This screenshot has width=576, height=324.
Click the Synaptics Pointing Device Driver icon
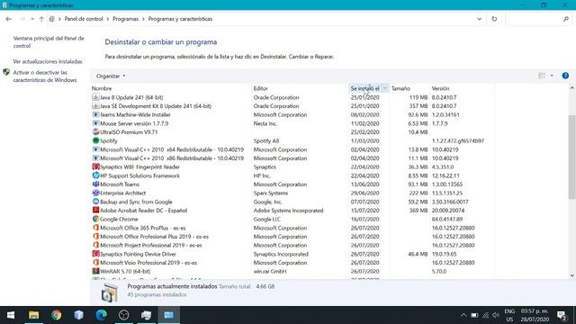[x=95, y=254]
